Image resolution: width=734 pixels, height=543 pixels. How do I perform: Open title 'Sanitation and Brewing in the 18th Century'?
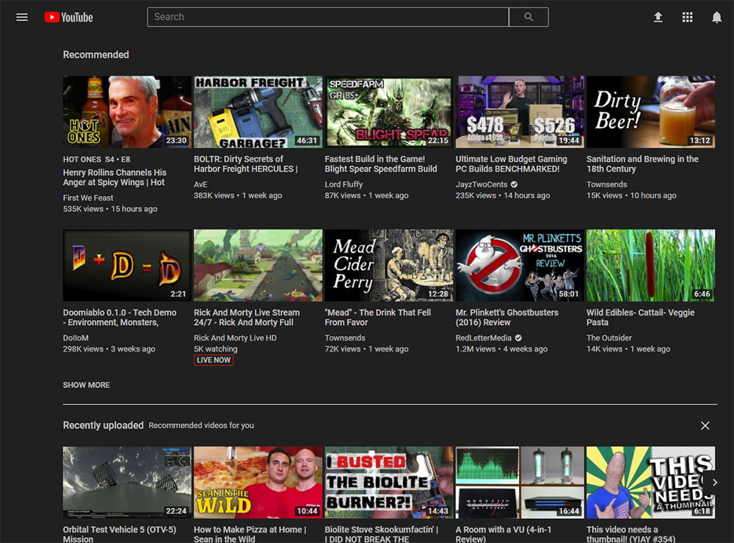pyautogui.click(x=642, y=164)
